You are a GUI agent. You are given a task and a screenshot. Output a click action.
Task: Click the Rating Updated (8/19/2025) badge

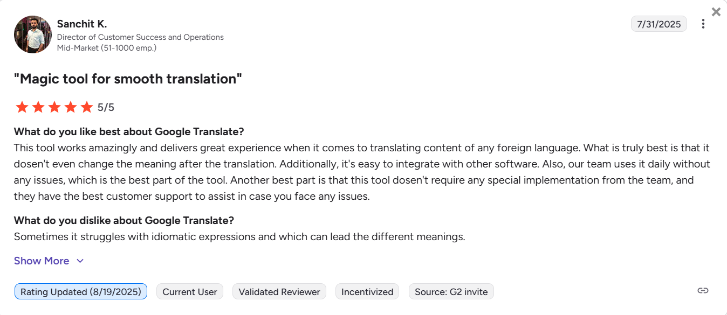(x=80, y=291)
